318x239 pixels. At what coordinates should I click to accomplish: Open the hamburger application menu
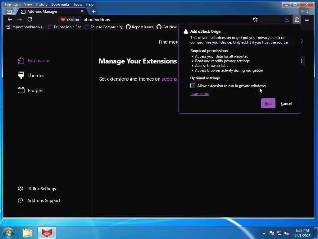(307, 19)
